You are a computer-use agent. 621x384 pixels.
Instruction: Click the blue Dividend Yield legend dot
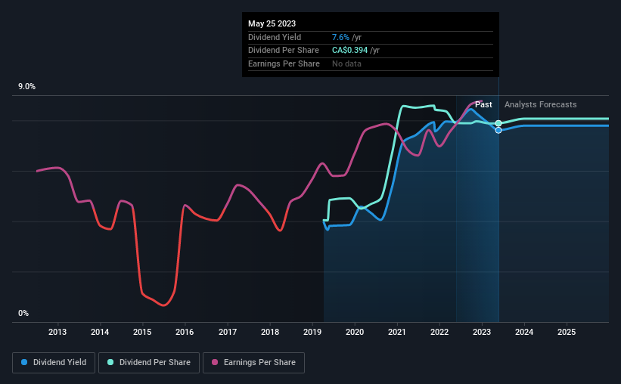click(x=24, y=362)
